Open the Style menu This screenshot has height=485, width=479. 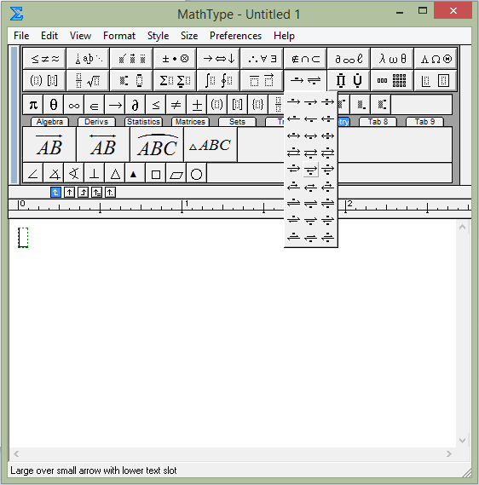coord(158,36)
